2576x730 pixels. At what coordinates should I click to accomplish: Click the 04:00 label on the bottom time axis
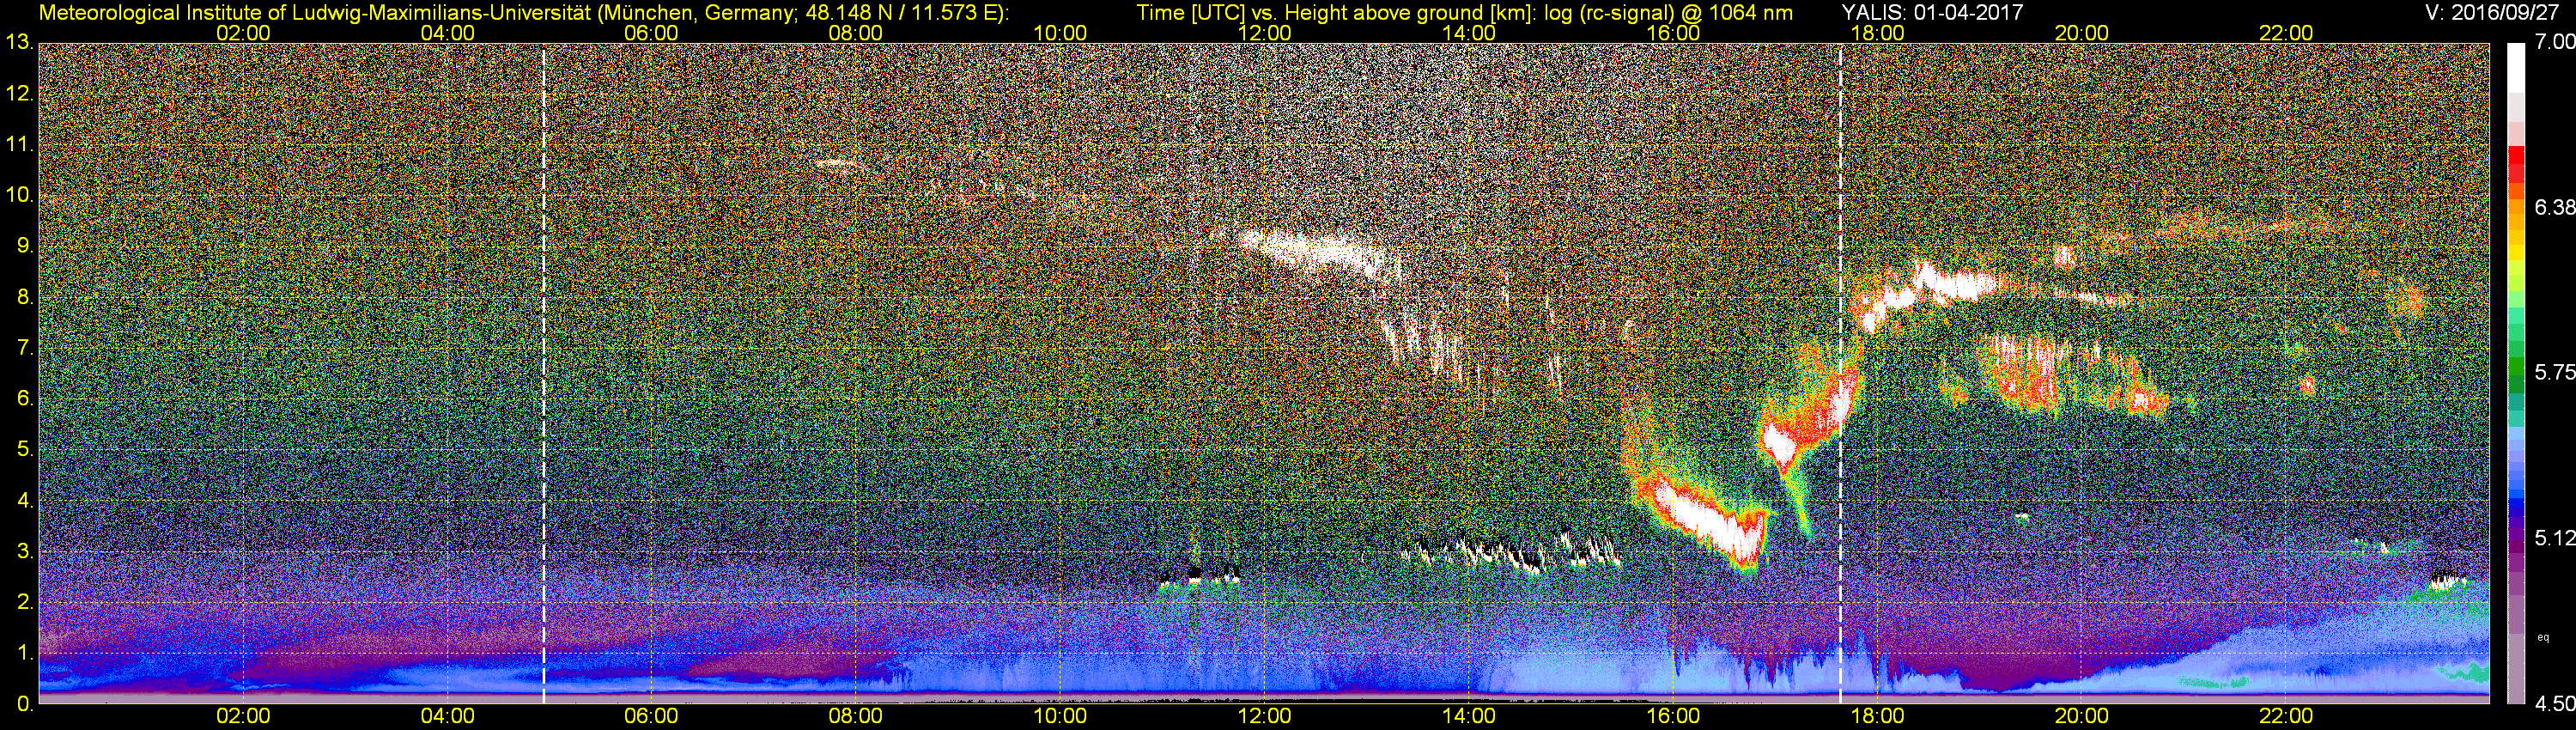point(447,717)
